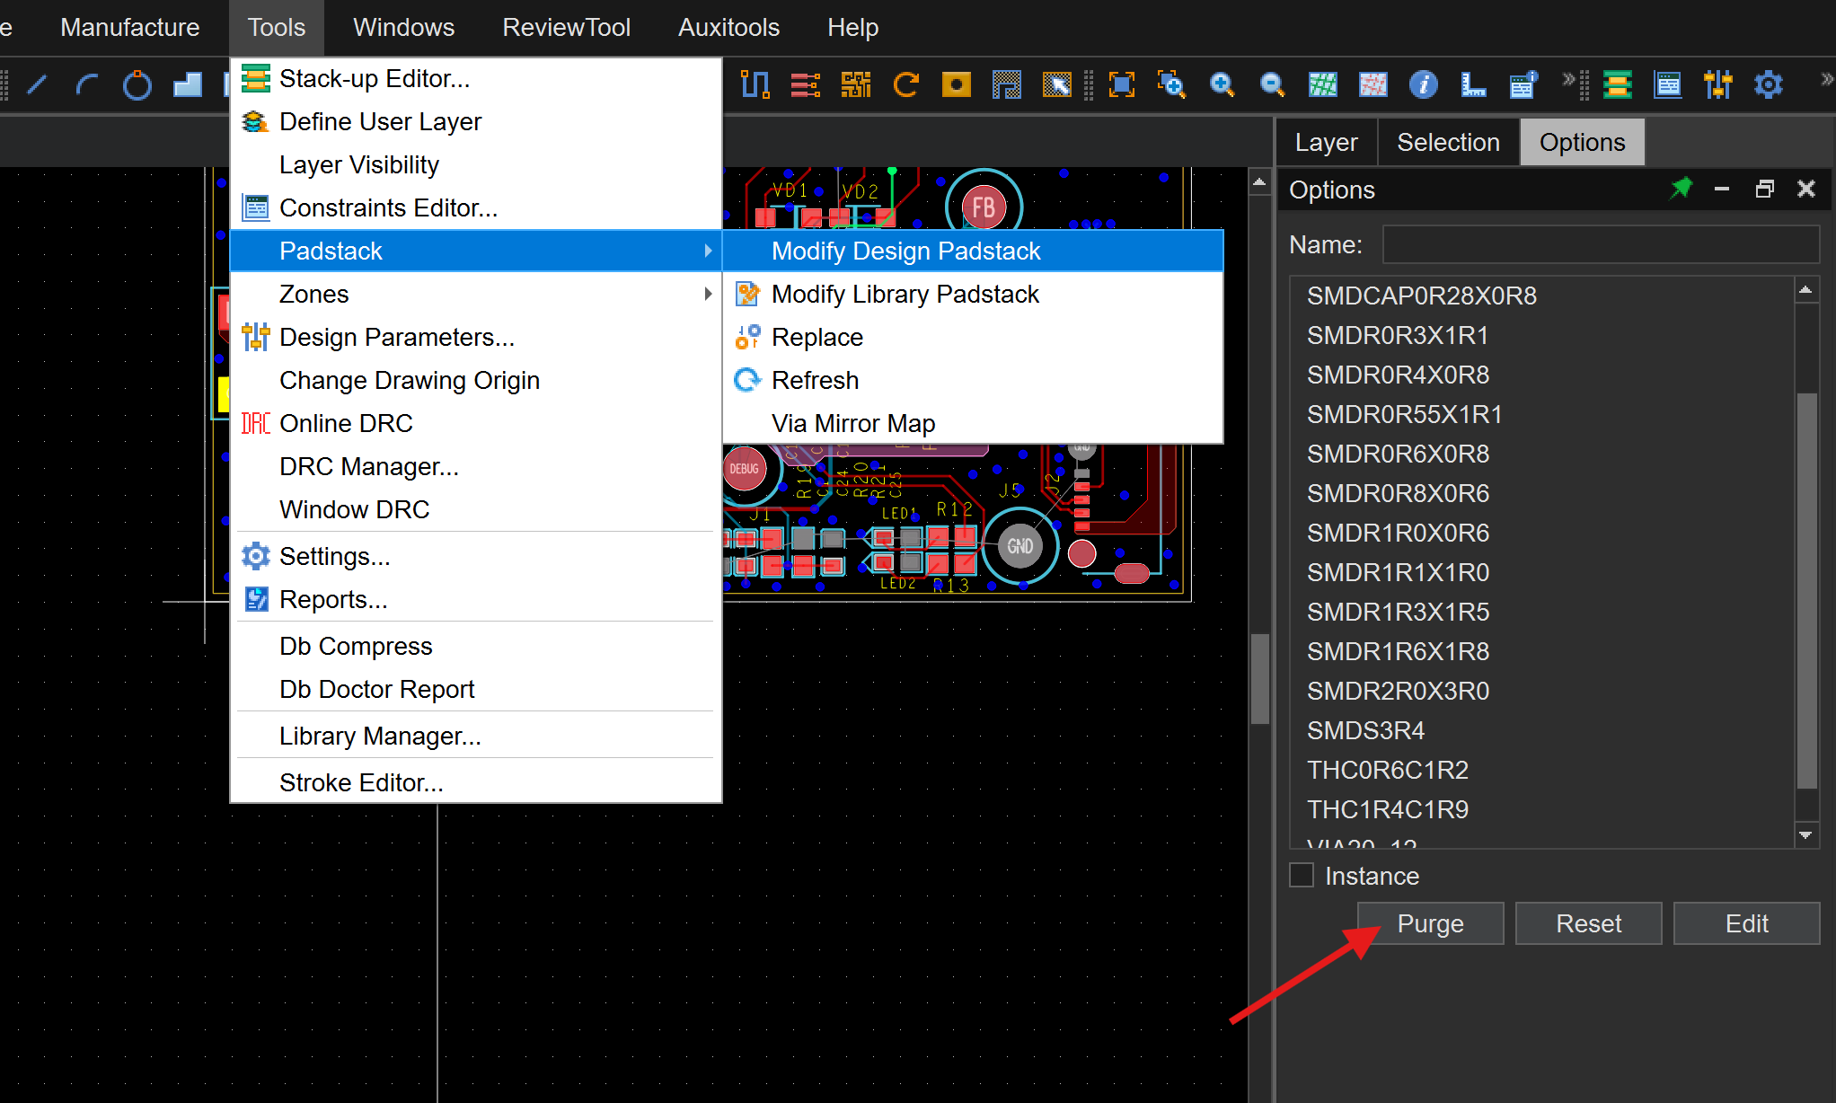Click the zoom out magnifier icon
1836x1103 pixels.
1272,85
